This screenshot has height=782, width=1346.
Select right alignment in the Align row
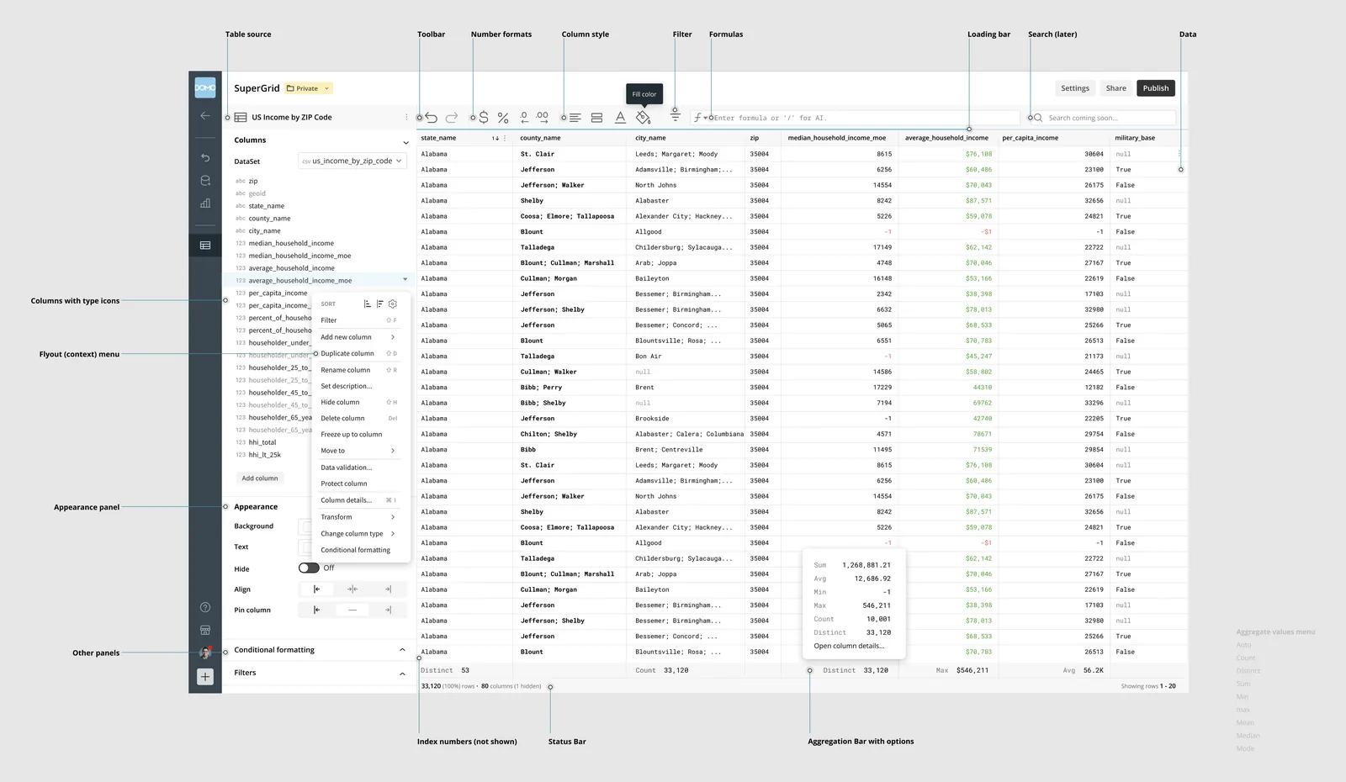click(388, 589)
